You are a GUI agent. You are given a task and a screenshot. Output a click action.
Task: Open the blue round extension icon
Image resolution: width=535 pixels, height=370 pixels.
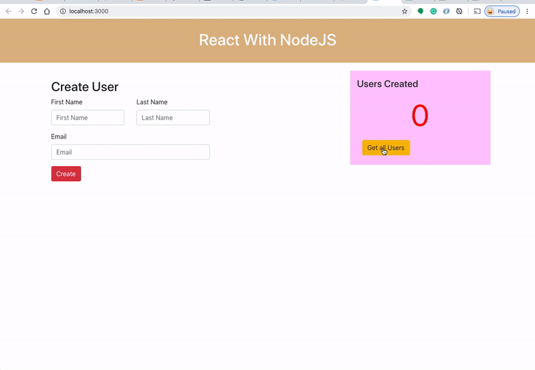point(446,11)
